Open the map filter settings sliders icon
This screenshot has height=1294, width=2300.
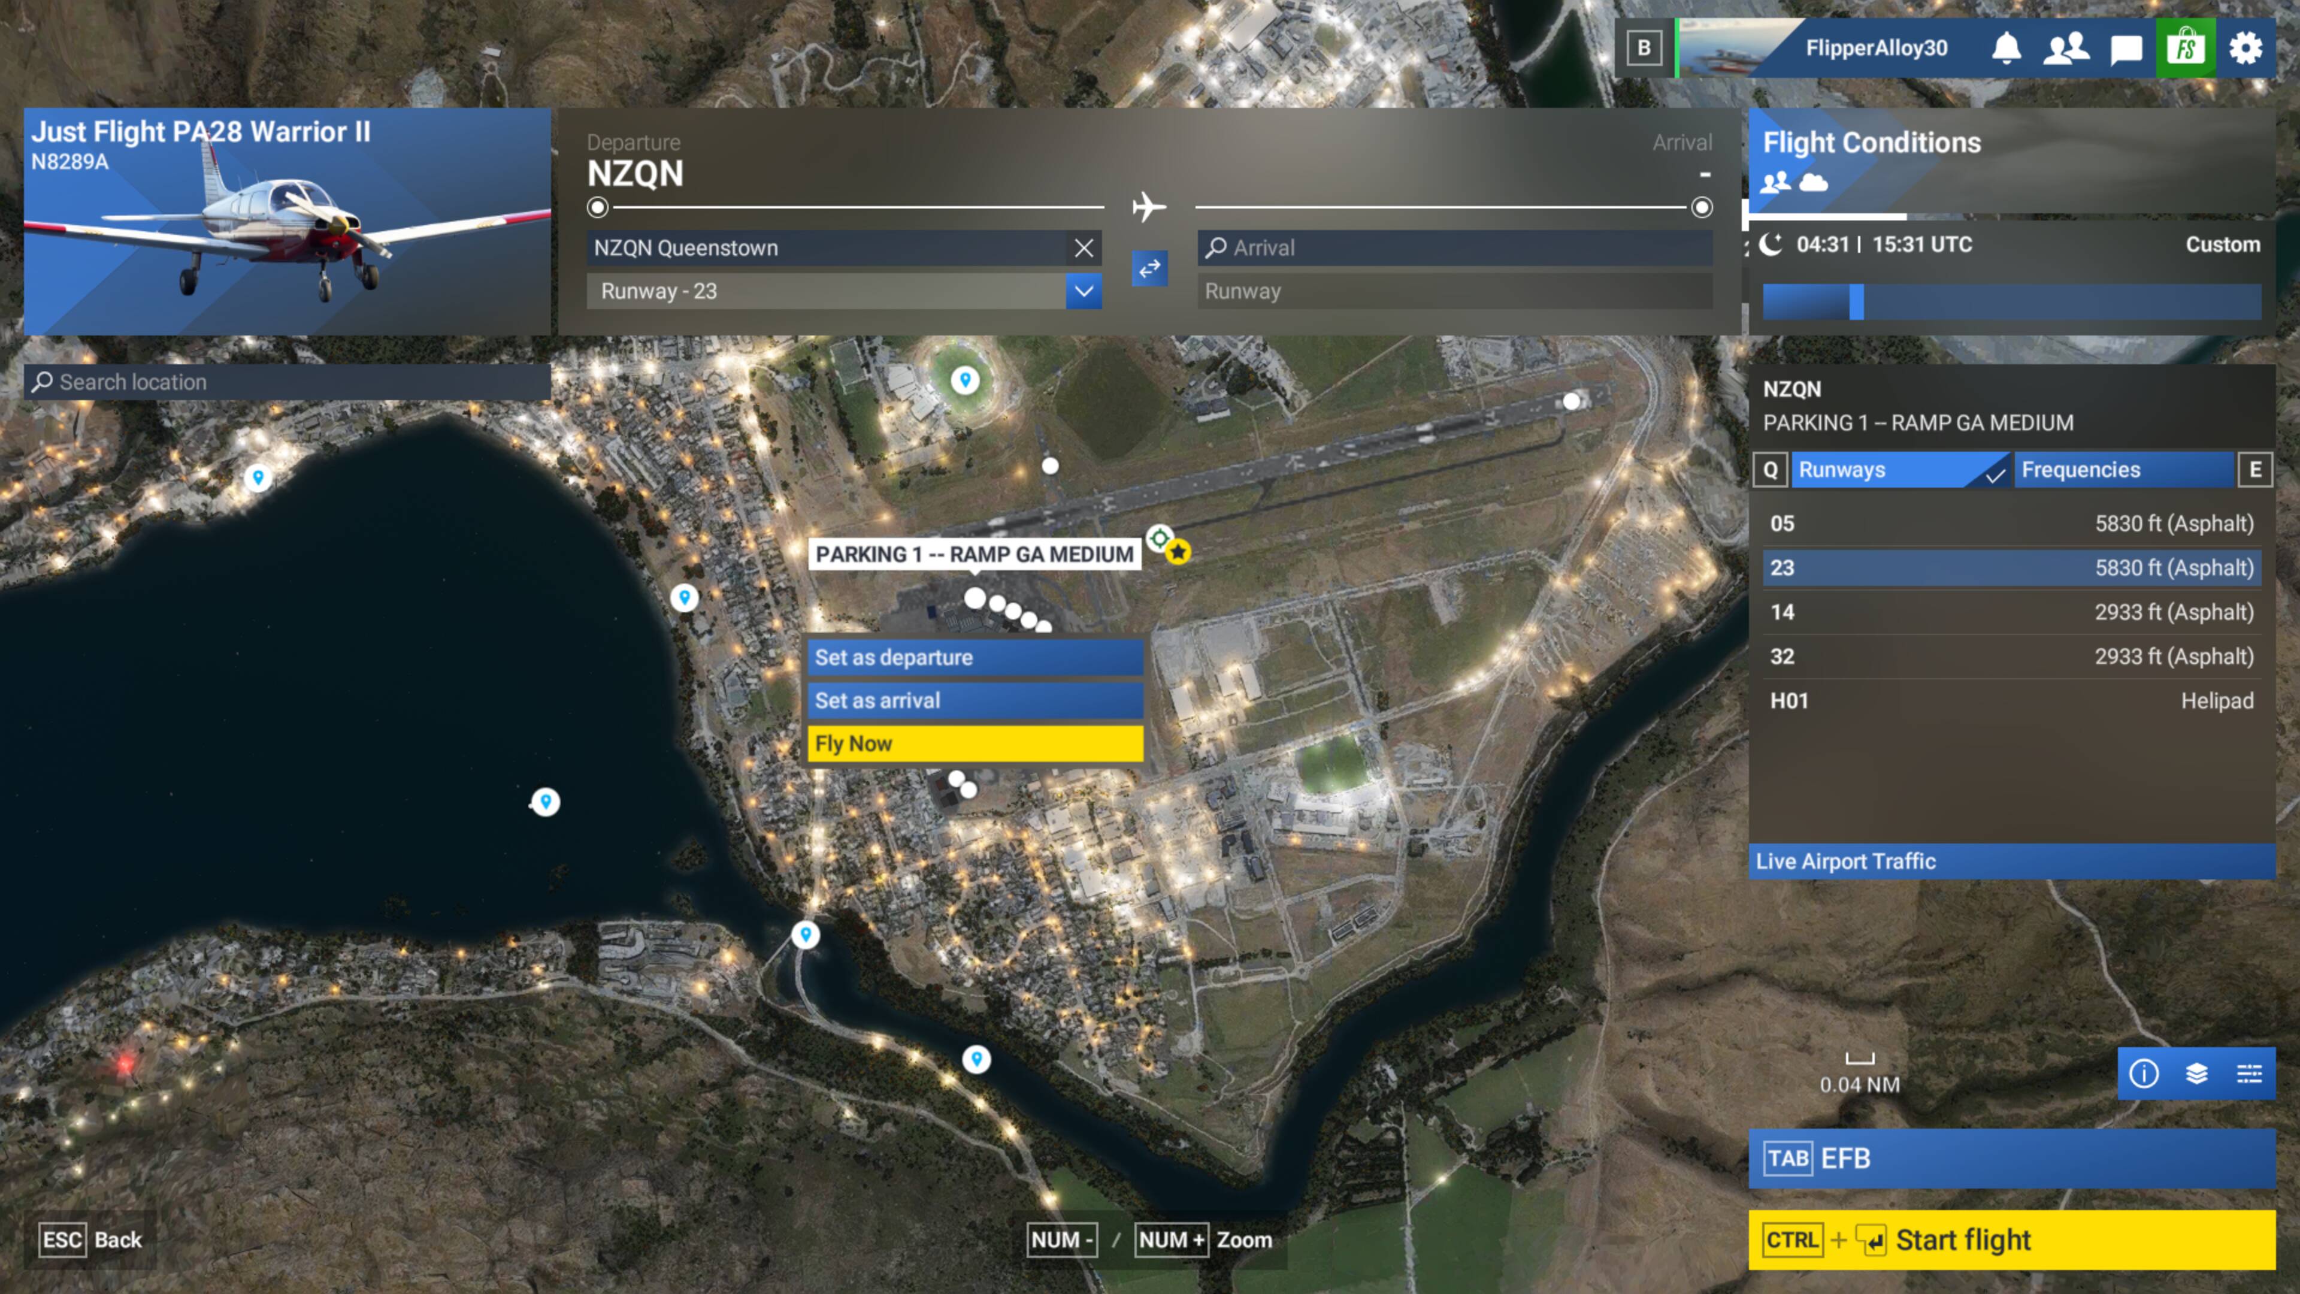click(x=2248, y=1074)
